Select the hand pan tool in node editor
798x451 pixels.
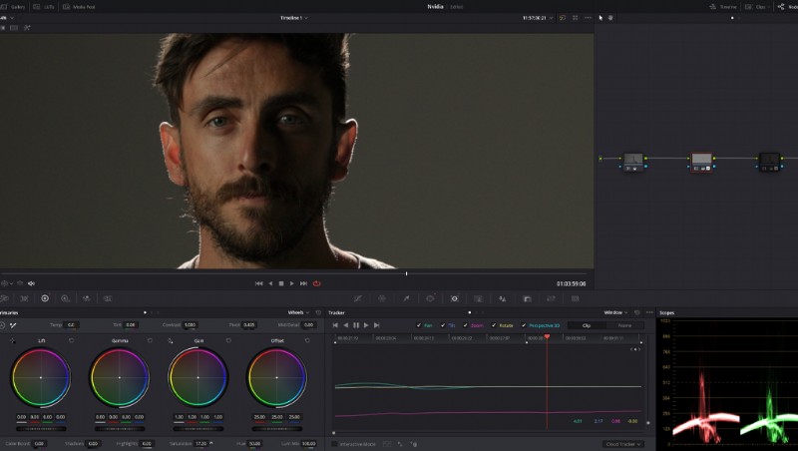coord(610,18)
